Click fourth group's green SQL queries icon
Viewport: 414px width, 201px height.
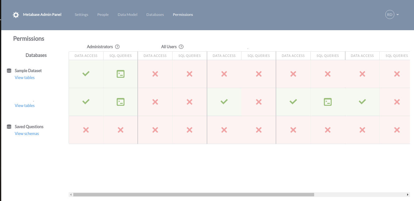tap(328, 102)
